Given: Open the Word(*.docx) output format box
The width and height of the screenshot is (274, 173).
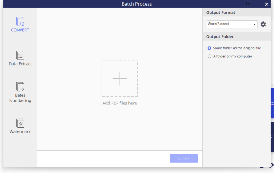Looking at the screenshot, I should 230,24.
